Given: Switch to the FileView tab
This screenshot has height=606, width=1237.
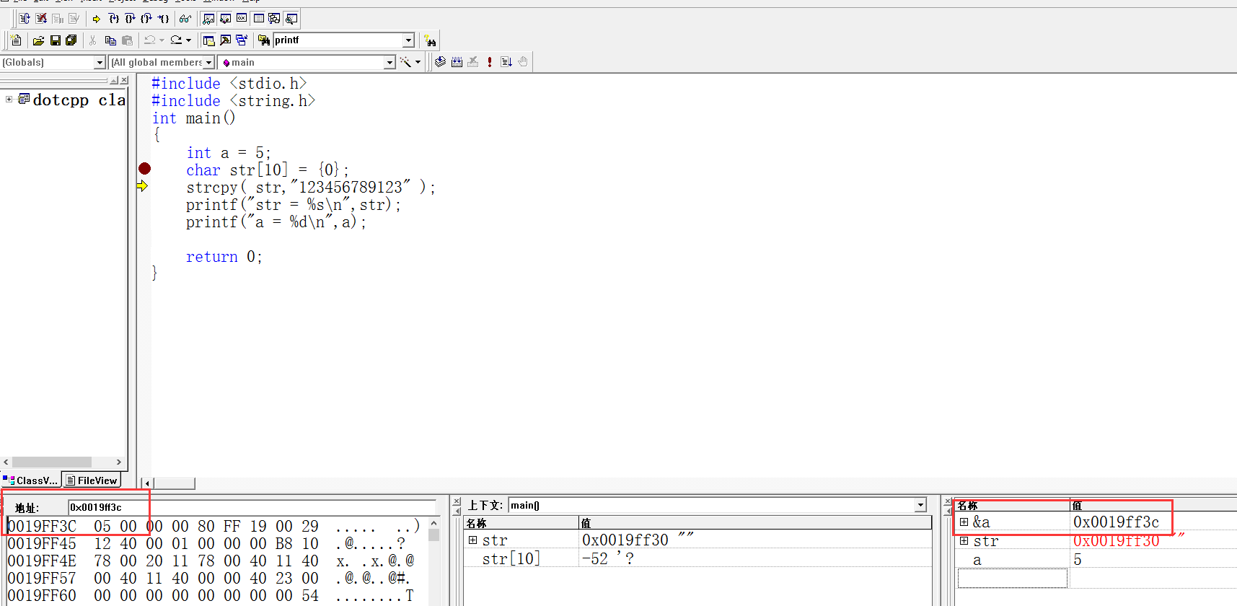Looking at the screenshot, I should (92, 480).
